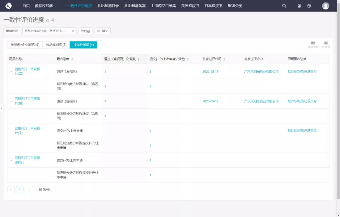Switch to the 按品规浏览 (5) tab
Image resolution: width=340 pixels, height=217 pixels.
click(56, 45)
